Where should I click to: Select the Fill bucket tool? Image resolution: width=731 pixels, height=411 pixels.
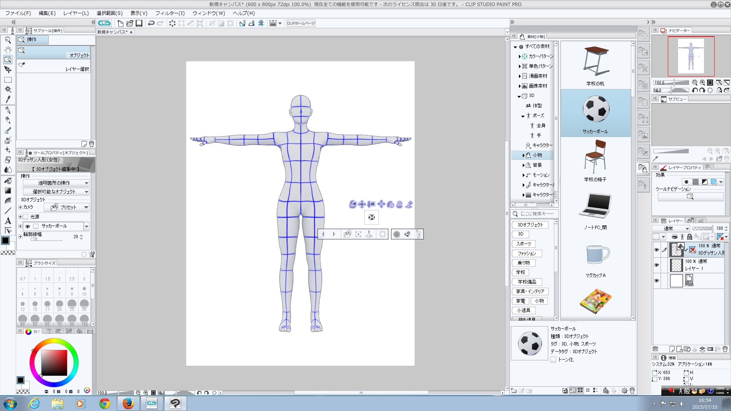click(8, 181)
